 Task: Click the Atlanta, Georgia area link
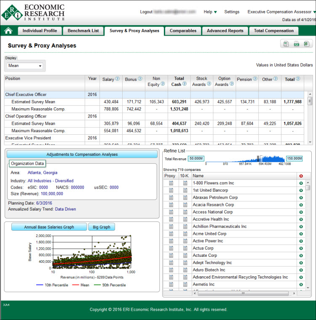(43, 172)
